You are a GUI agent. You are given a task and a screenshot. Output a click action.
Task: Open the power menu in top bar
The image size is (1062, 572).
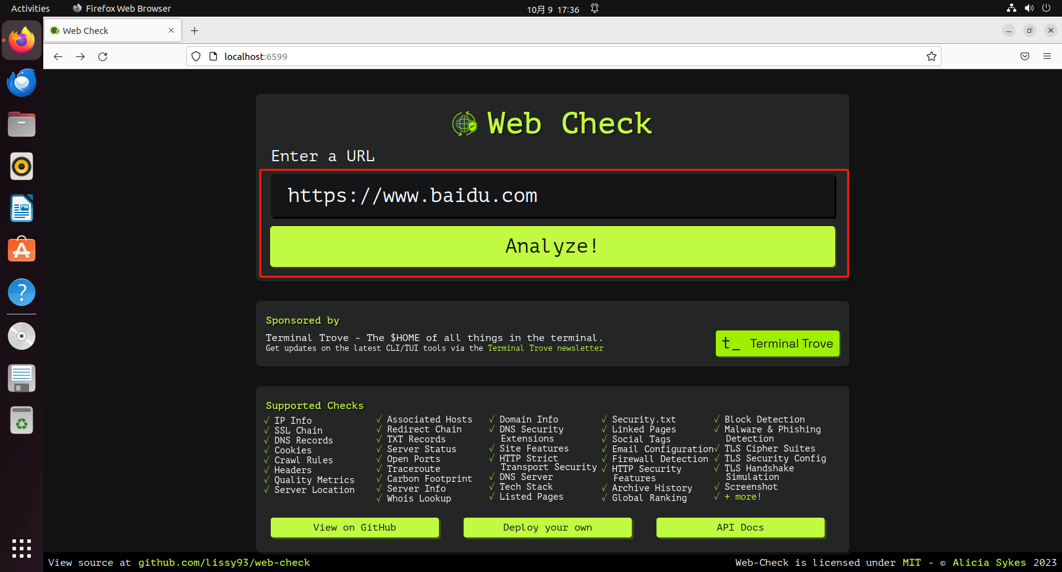(1046, 8)
